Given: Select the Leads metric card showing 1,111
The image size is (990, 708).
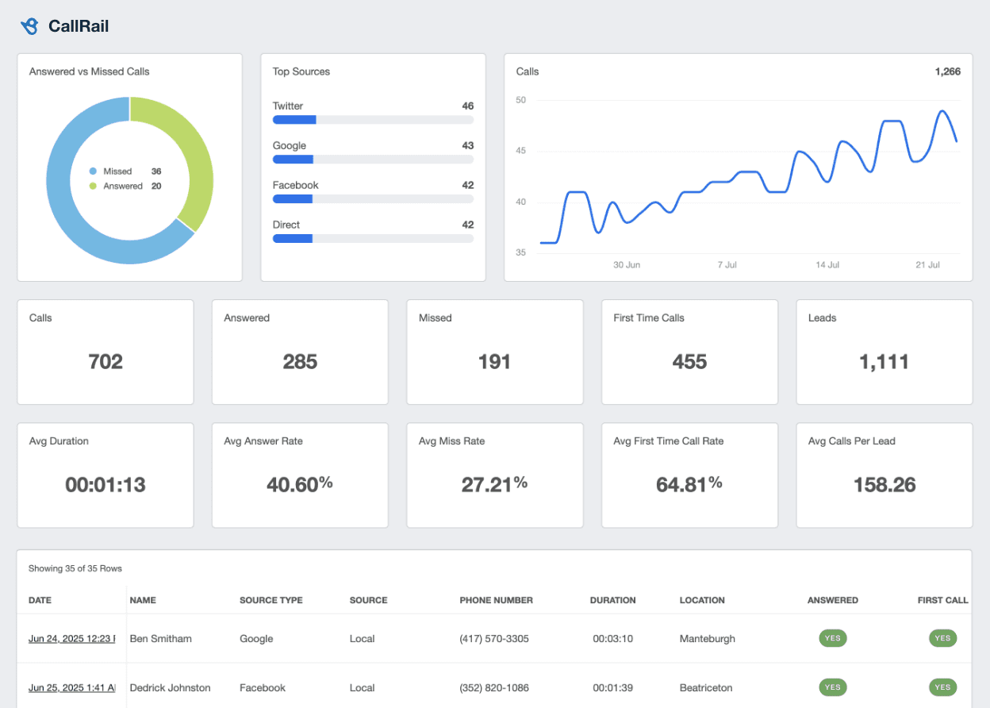Looking at the screenshot, I should point(884,352).
